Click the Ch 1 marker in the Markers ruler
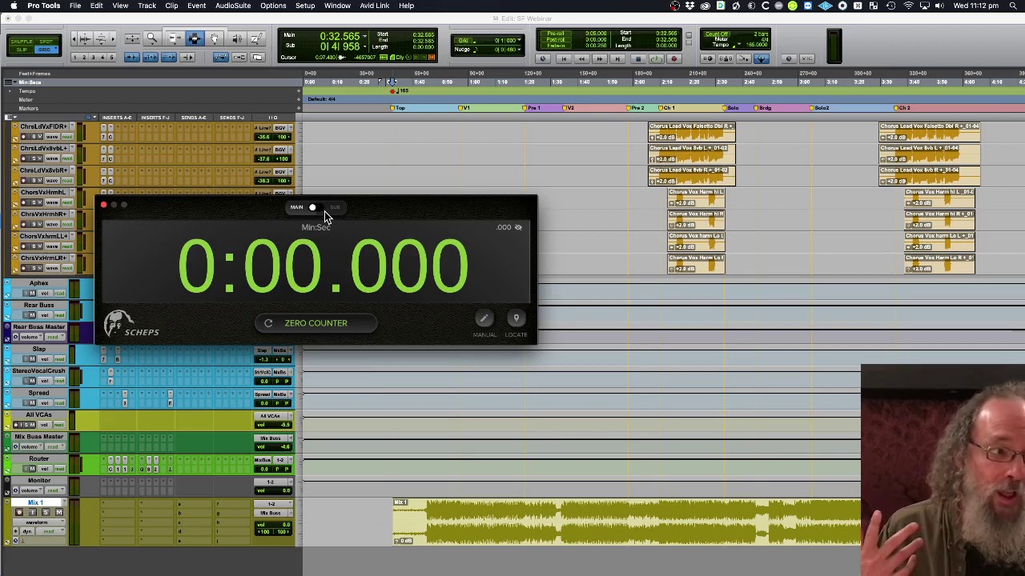The image size is (1025, 576). 666,108
